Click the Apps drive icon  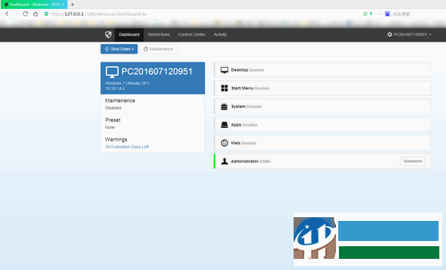pyautogui.click(x=224, y=125)
